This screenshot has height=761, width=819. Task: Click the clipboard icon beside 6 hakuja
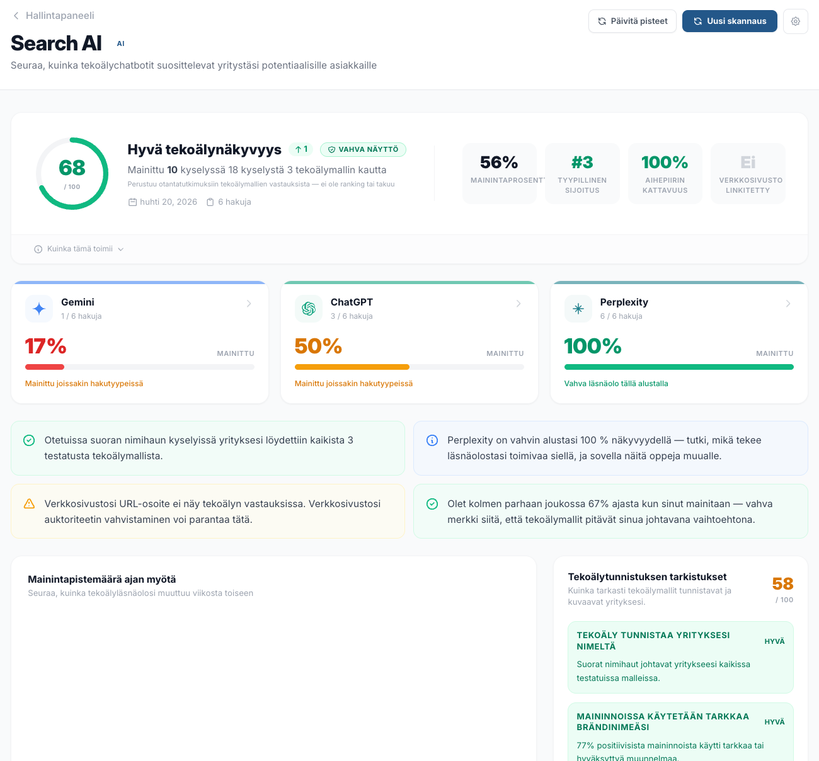[210, 202]
